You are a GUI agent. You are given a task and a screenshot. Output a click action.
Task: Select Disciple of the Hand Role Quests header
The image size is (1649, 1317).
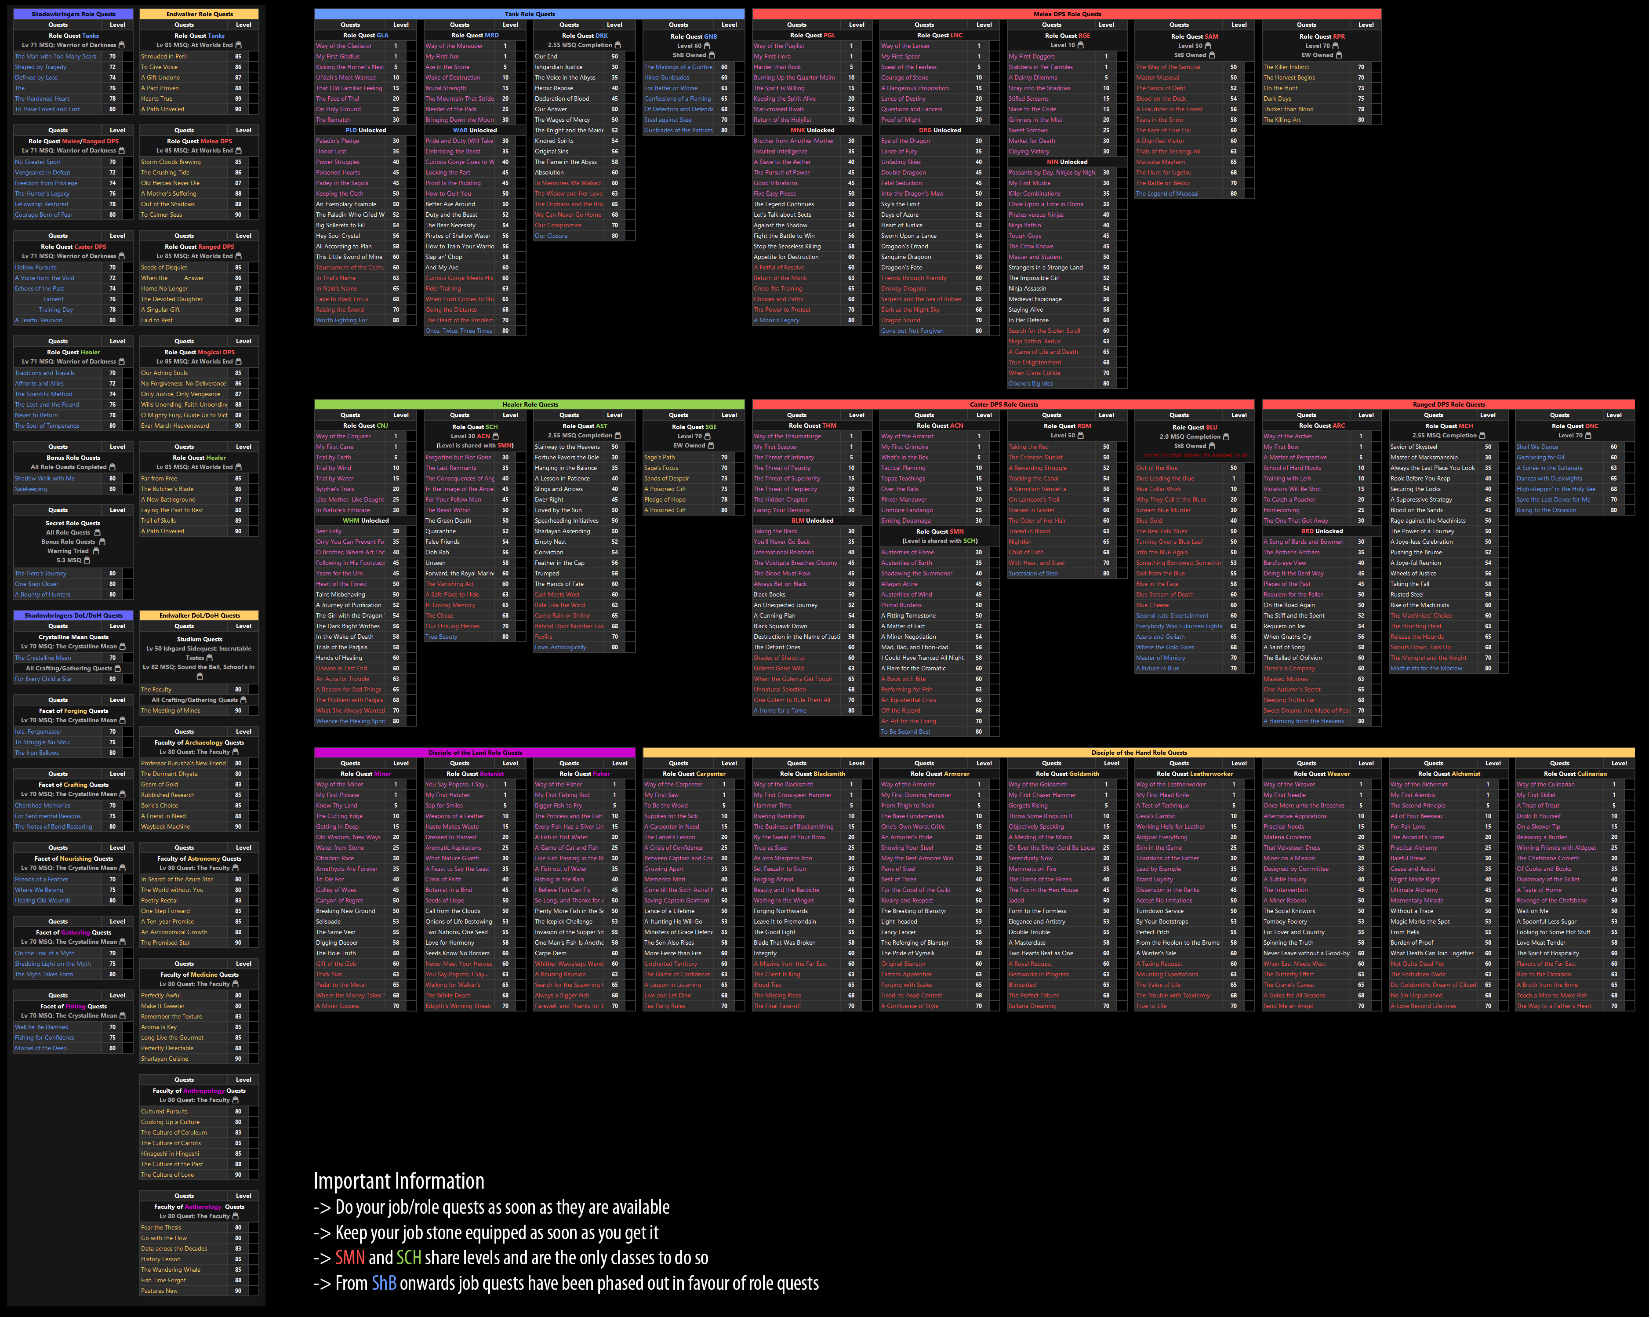1139,753
